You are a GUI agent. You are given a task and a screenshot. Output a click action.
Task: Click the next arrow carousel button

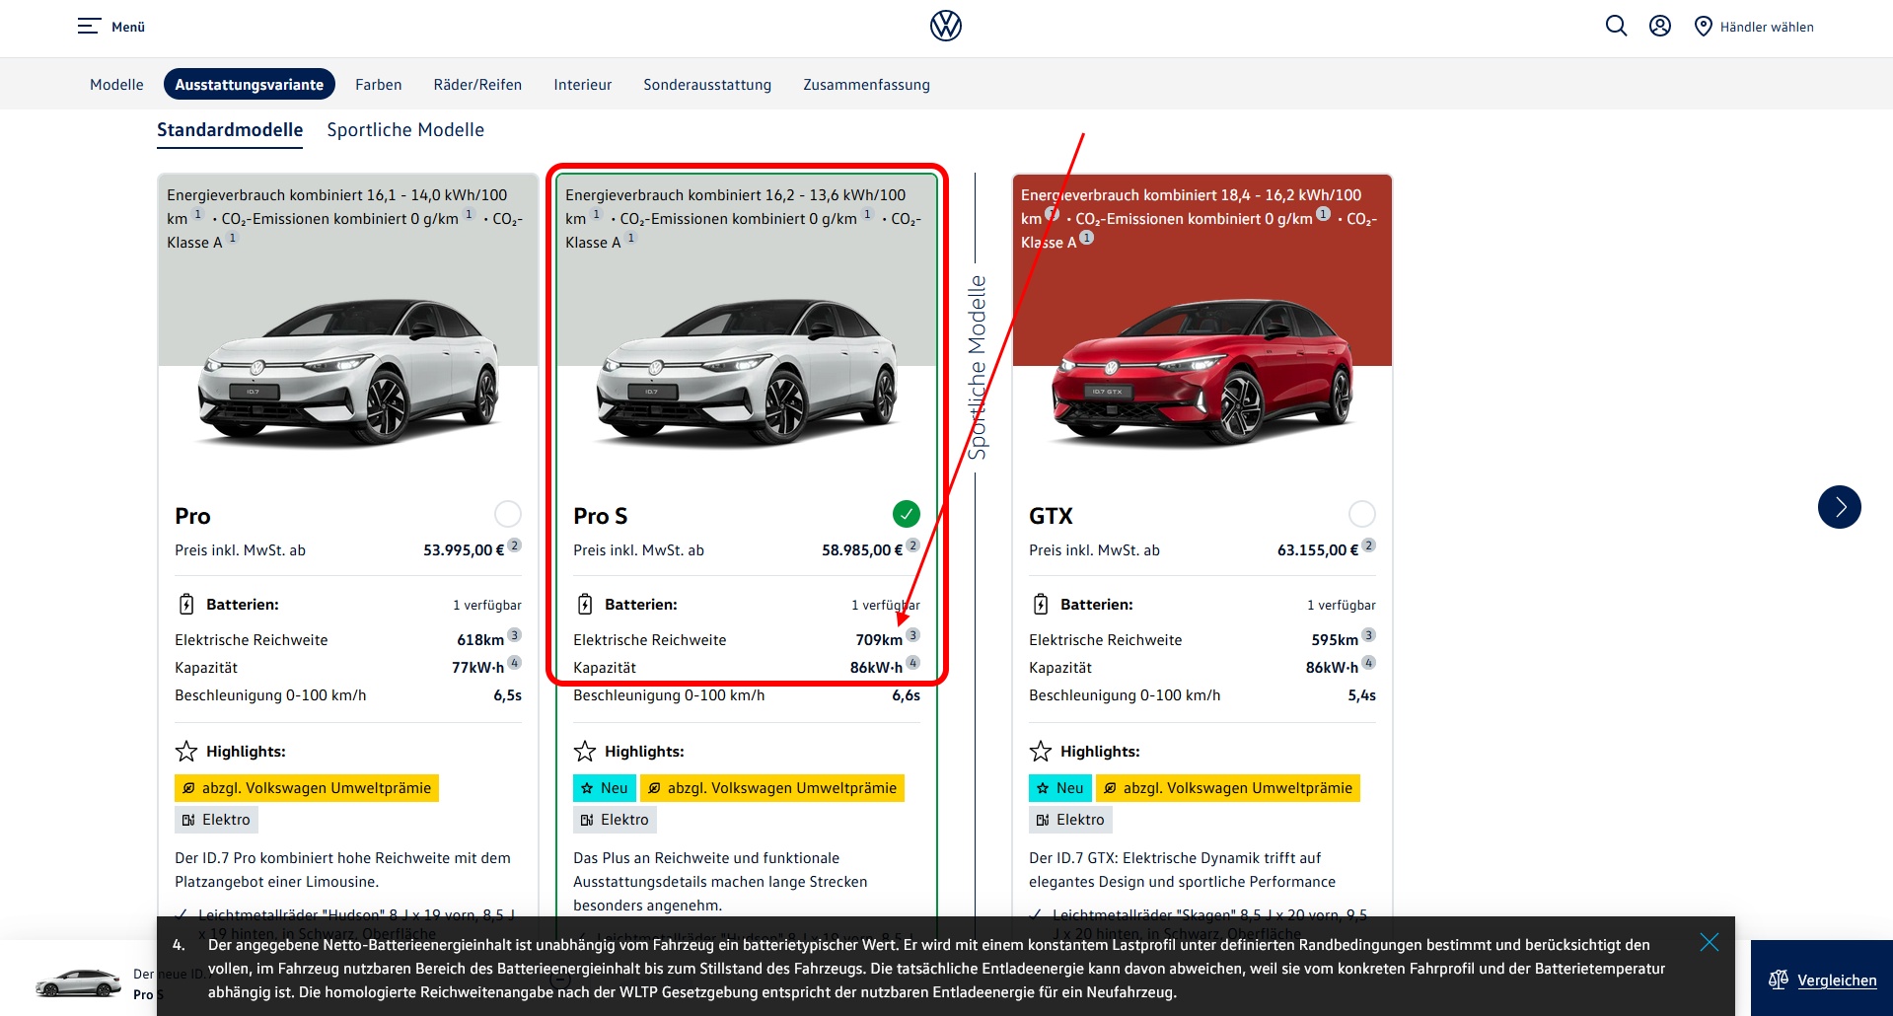1840,507
